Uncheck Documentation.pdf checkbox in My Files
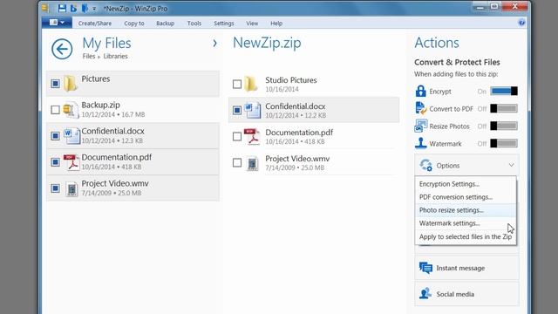This screenshot has width=558, height=314. (55, 162)
